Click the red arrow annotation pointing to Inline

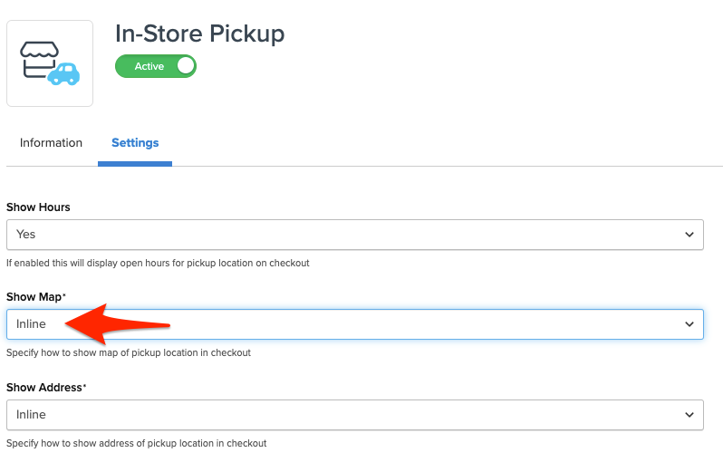coord(118,323)
